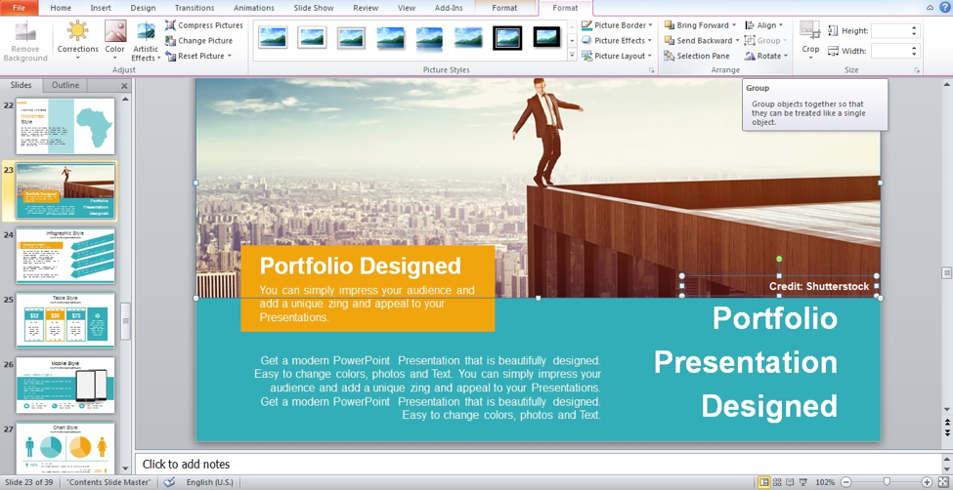Click the zoom slider handle

887,482
